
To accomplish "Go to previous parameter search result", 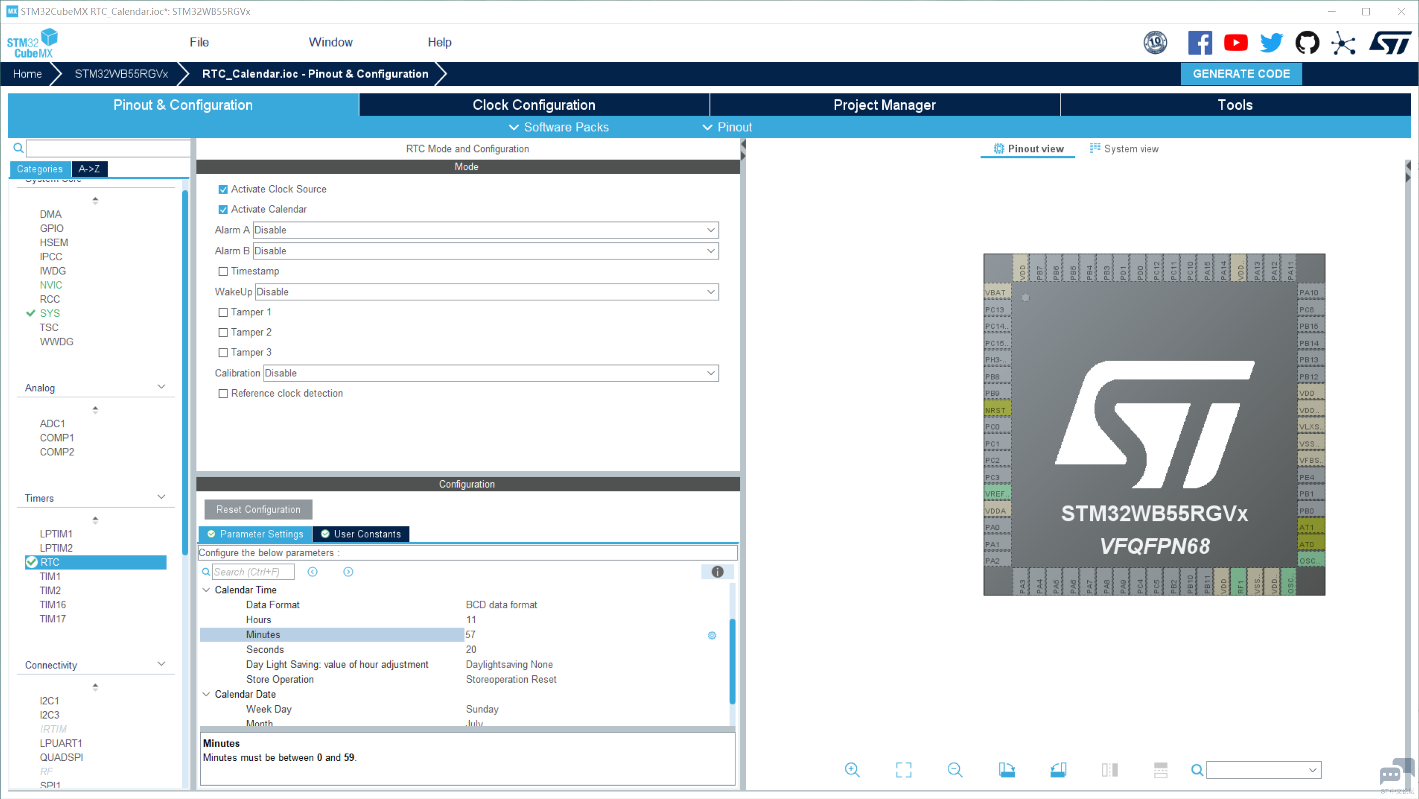I will click(x=312, y=572).
